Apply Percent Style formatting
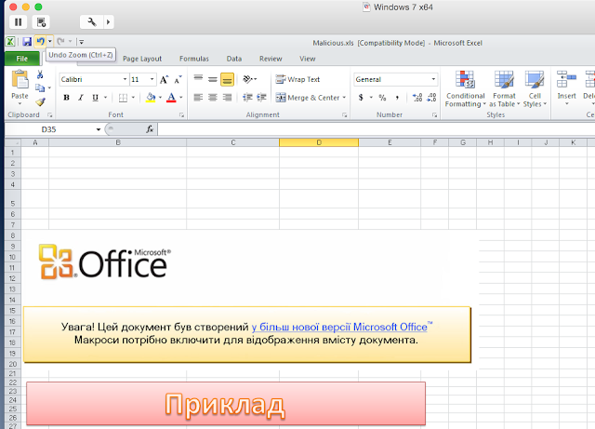 tap(382, 98)
